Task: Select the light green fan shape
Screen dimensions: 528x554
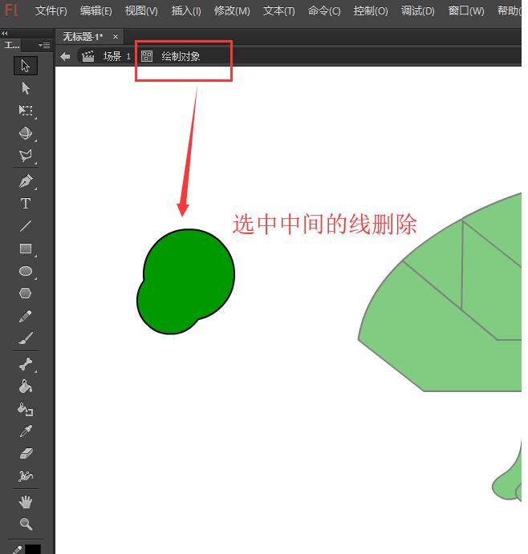Action: [440, 292]
